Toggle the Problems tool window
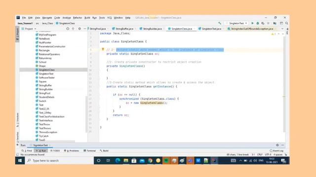This screenshot has width=316, height=177. click(72, 151)
